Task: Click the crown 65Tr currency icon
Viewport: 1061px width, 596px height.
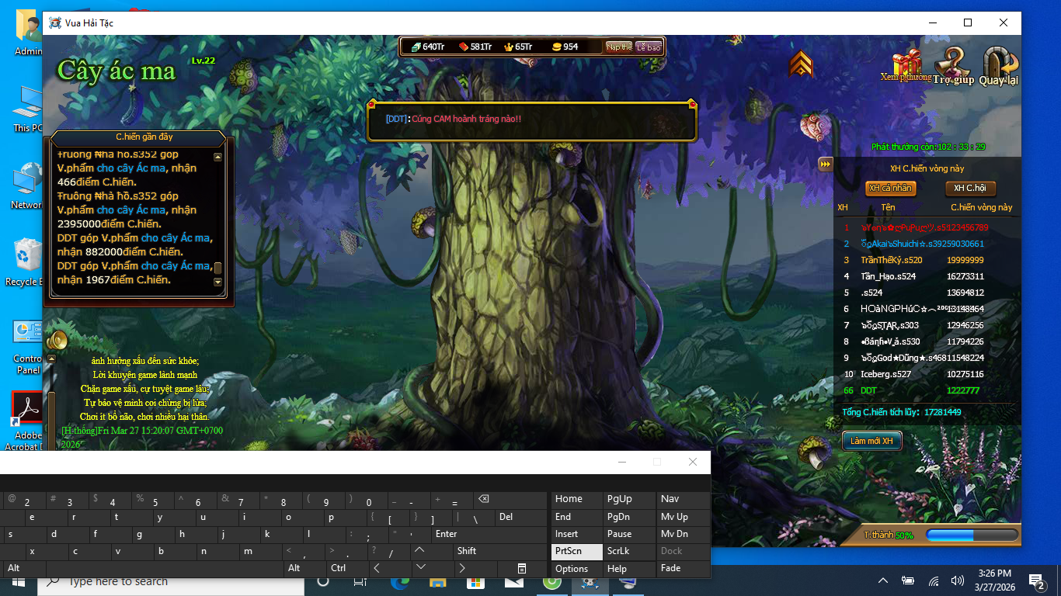Action: tap(510, 47)
